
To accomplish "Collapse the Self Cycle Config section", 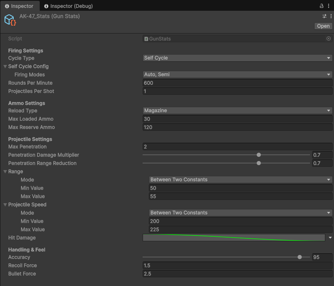I will (x=5, y=66).
